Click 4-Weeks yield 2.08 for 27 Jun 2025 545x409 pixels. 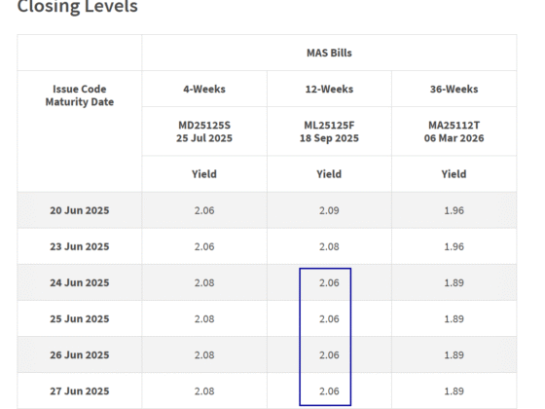pyautogui.click(x=204, y=391)
